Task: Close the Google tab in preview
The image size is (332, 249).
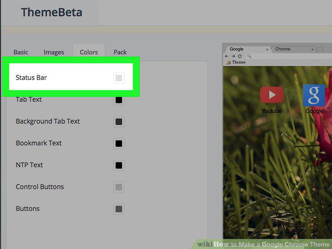Action: click(x=267, y=49)
